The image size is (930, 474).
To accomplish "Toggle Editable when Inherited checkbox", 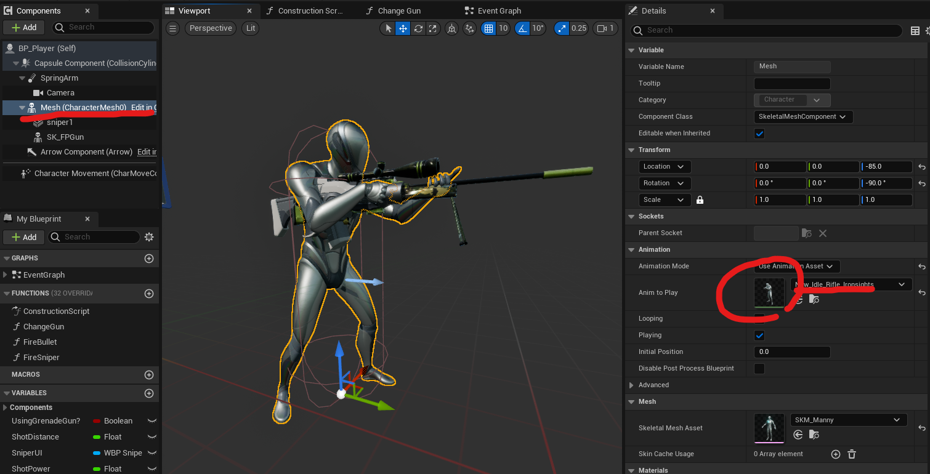I will [x=759, y=134].
